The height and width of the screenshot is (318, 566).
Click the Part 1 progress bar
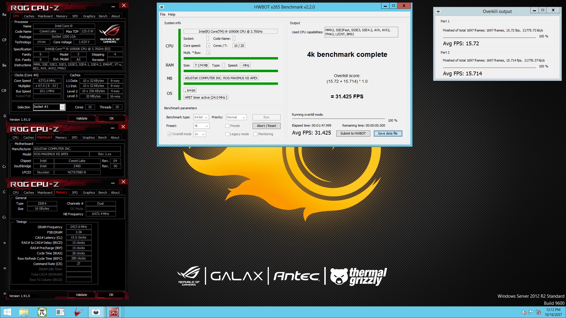(489, 38)
